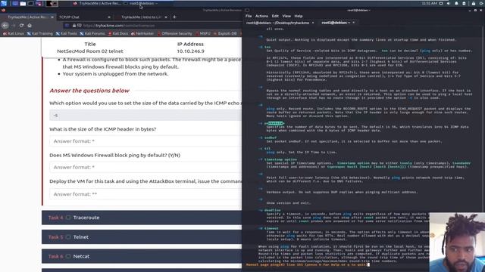Click the NetSecMod Room 02 telnet title
This screenshot has height=272, width=485.
coord(90,51)
